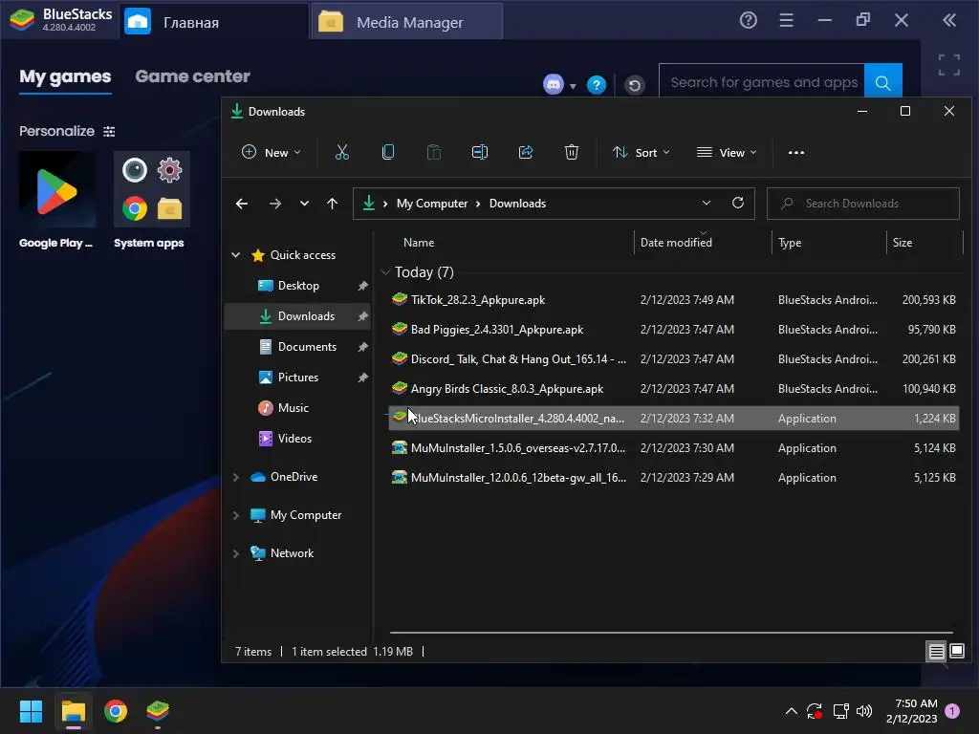Go forward with the Explorer forward arrow
Screen dimensions: 979x734
274,204
